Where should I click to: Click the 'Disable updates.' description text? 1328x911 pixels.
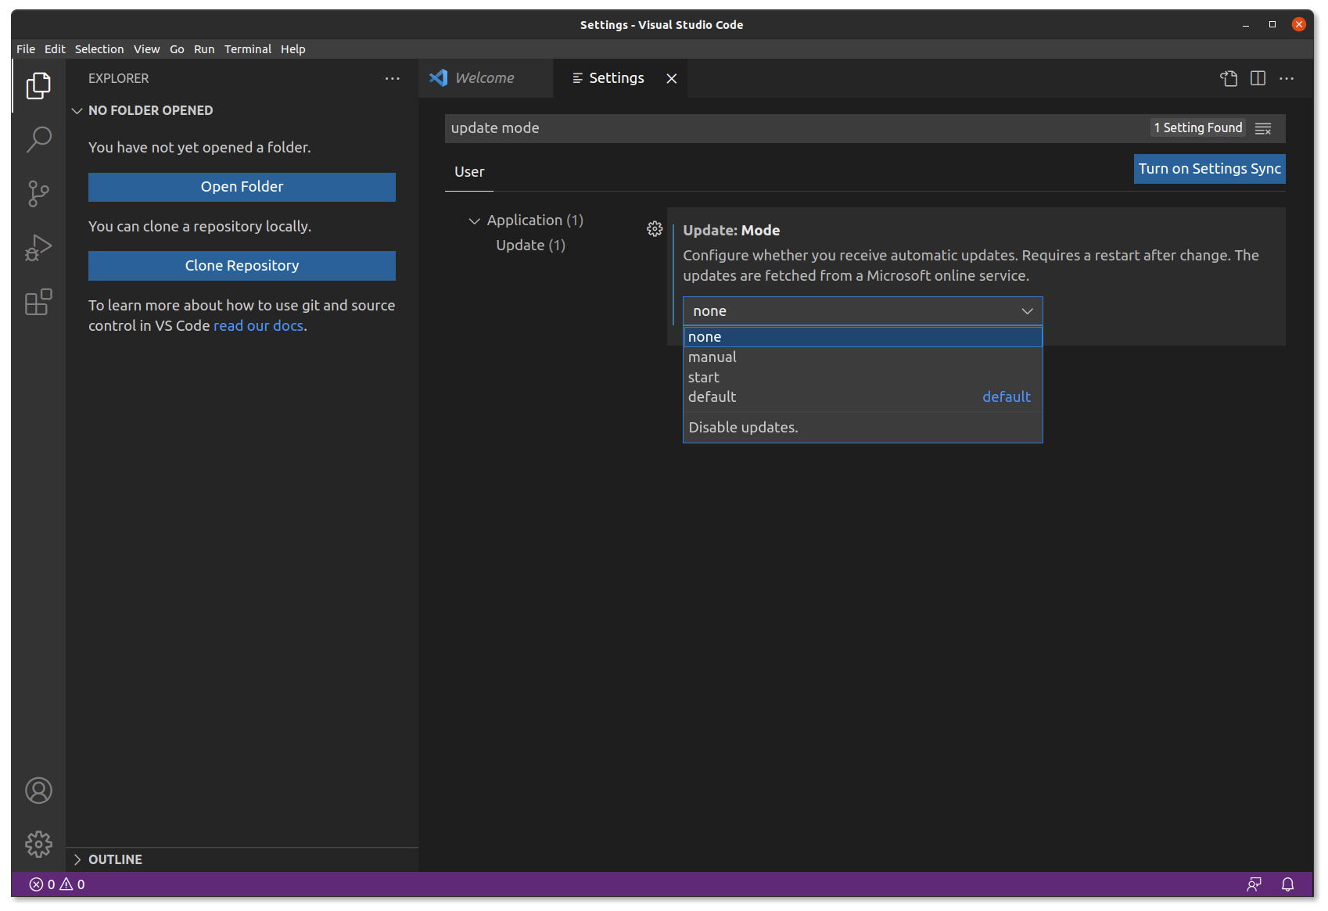point(743,428)
